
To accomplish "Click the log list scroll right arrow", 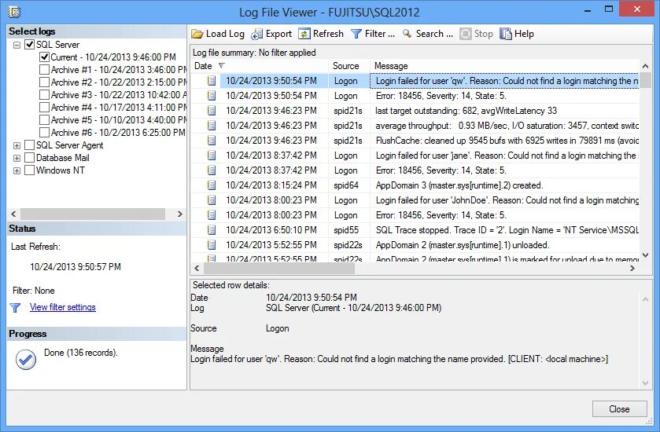I will pos(632,268).
